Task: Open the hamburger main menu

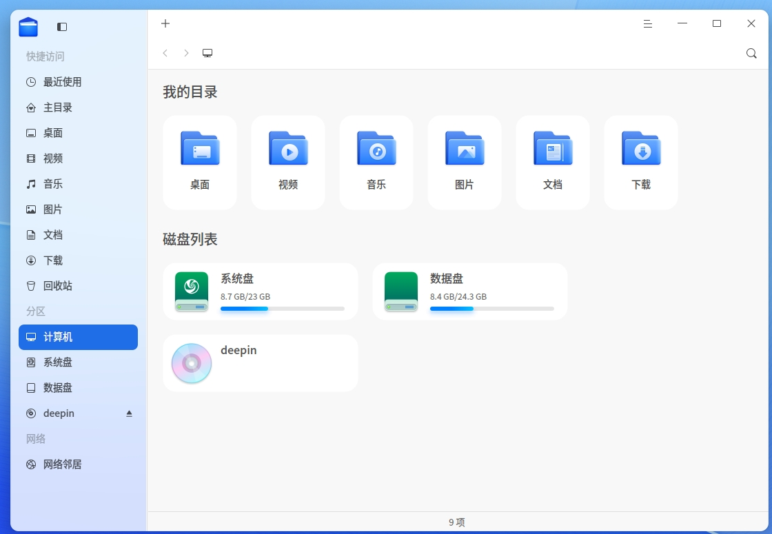Action: [x=648, y=23]
